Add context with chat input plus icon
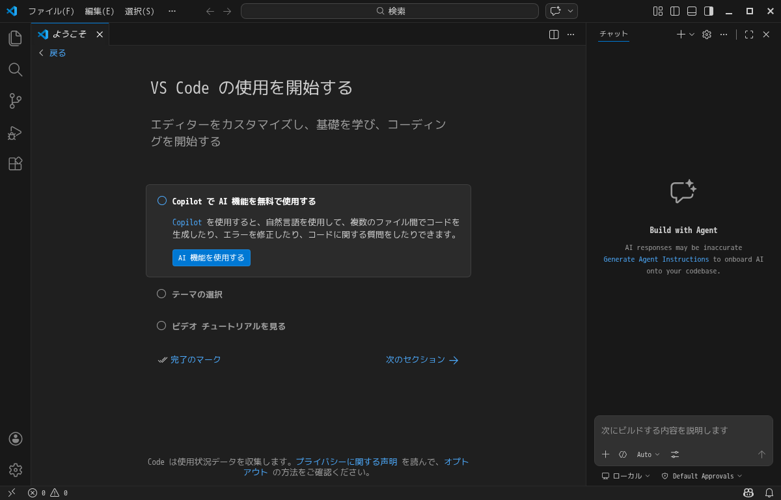Viewport: 781px width, 500px height. [606, 454]
